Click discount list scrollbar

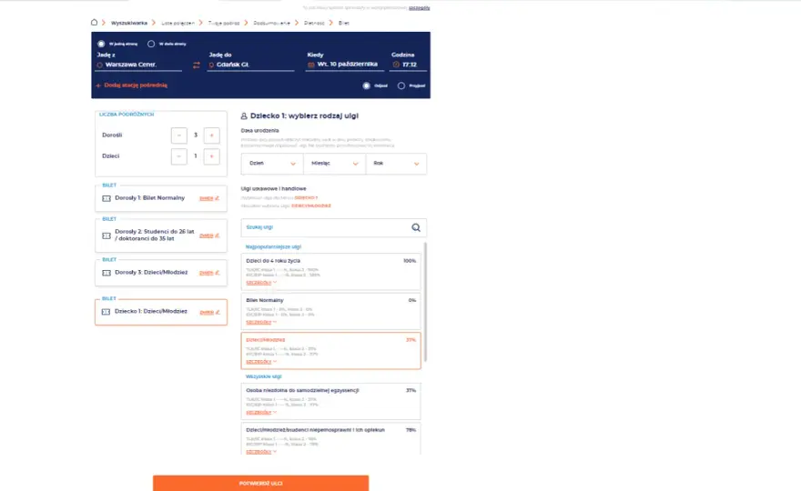coord(425,302)
